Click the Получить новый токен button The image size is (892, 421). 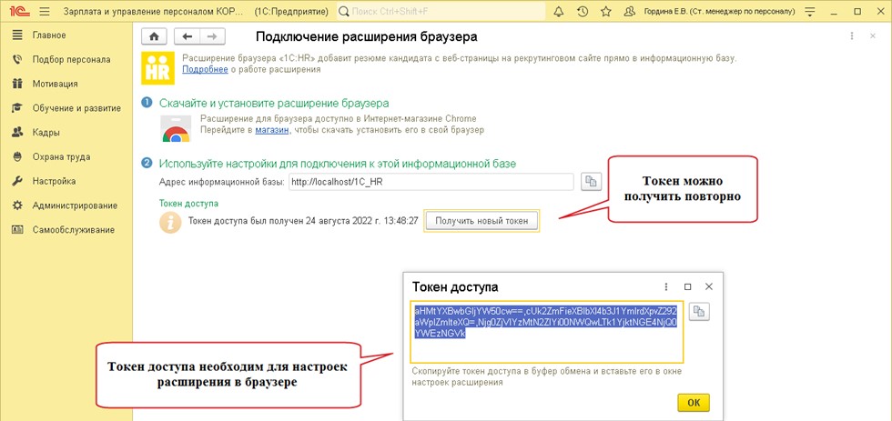coord(481,220)
